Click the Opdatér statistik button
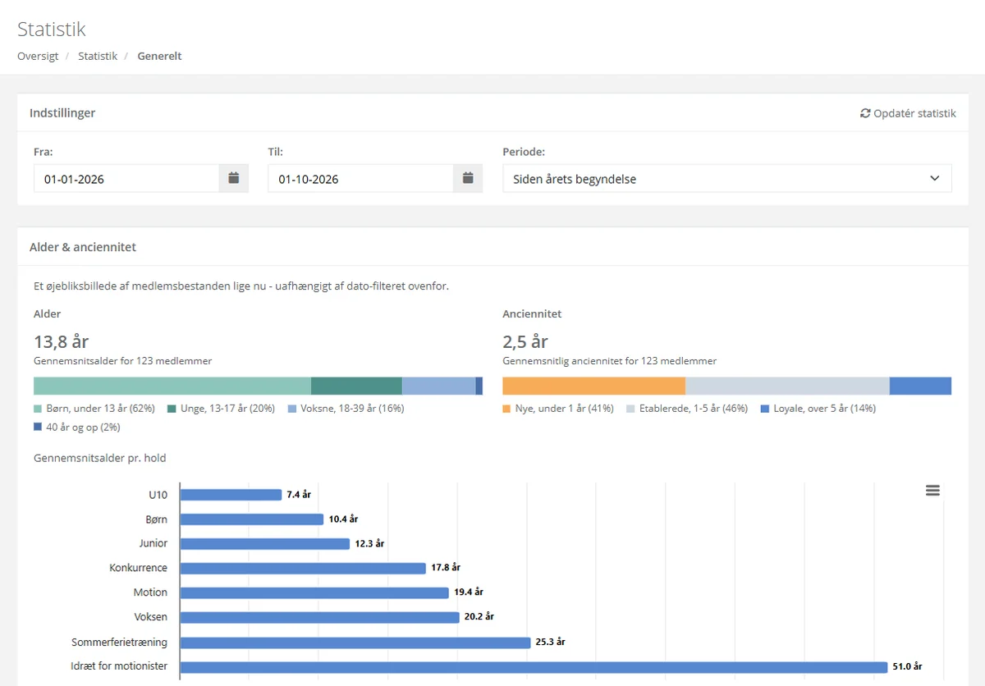The image size is (985, 686). tap(908, 113)
